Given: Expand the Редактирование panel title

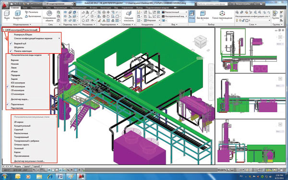Looking at the screenshot, I should [109, 24].
